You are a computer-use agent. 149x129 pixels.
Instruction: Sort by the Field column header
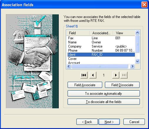[x=78, y=33]
